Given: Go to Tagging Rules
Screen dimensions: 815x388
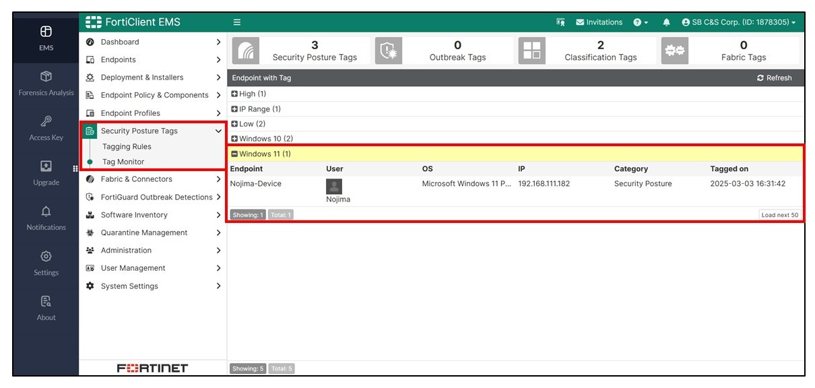Looking at the screenshot, I should (x=127, y=147).
